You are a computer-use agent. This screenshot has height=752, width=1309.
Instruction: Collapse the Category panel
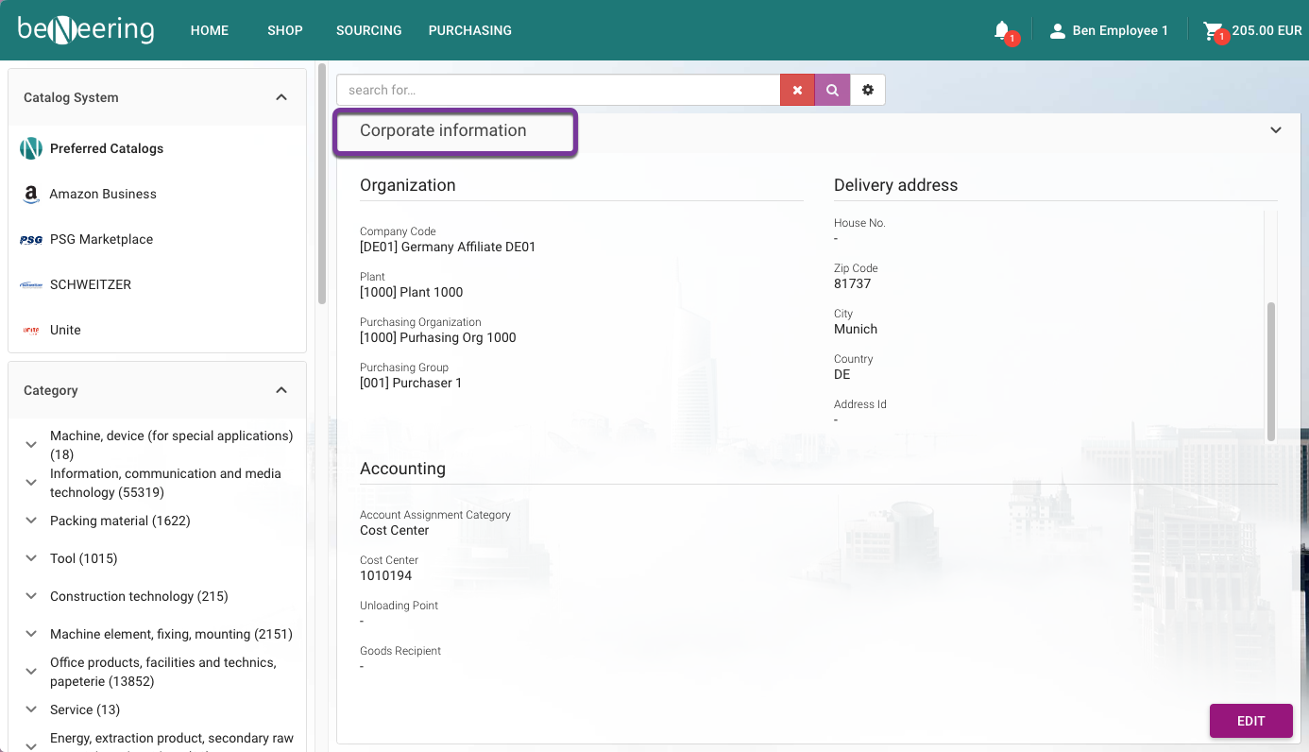pos(281,390)
